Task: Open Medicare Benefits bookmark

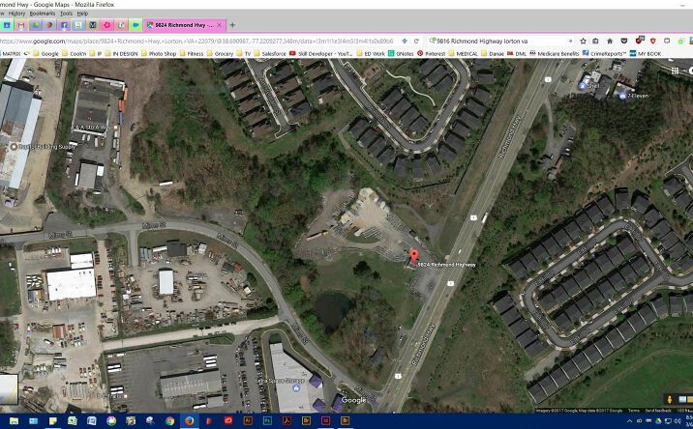Action: point(555,53)
